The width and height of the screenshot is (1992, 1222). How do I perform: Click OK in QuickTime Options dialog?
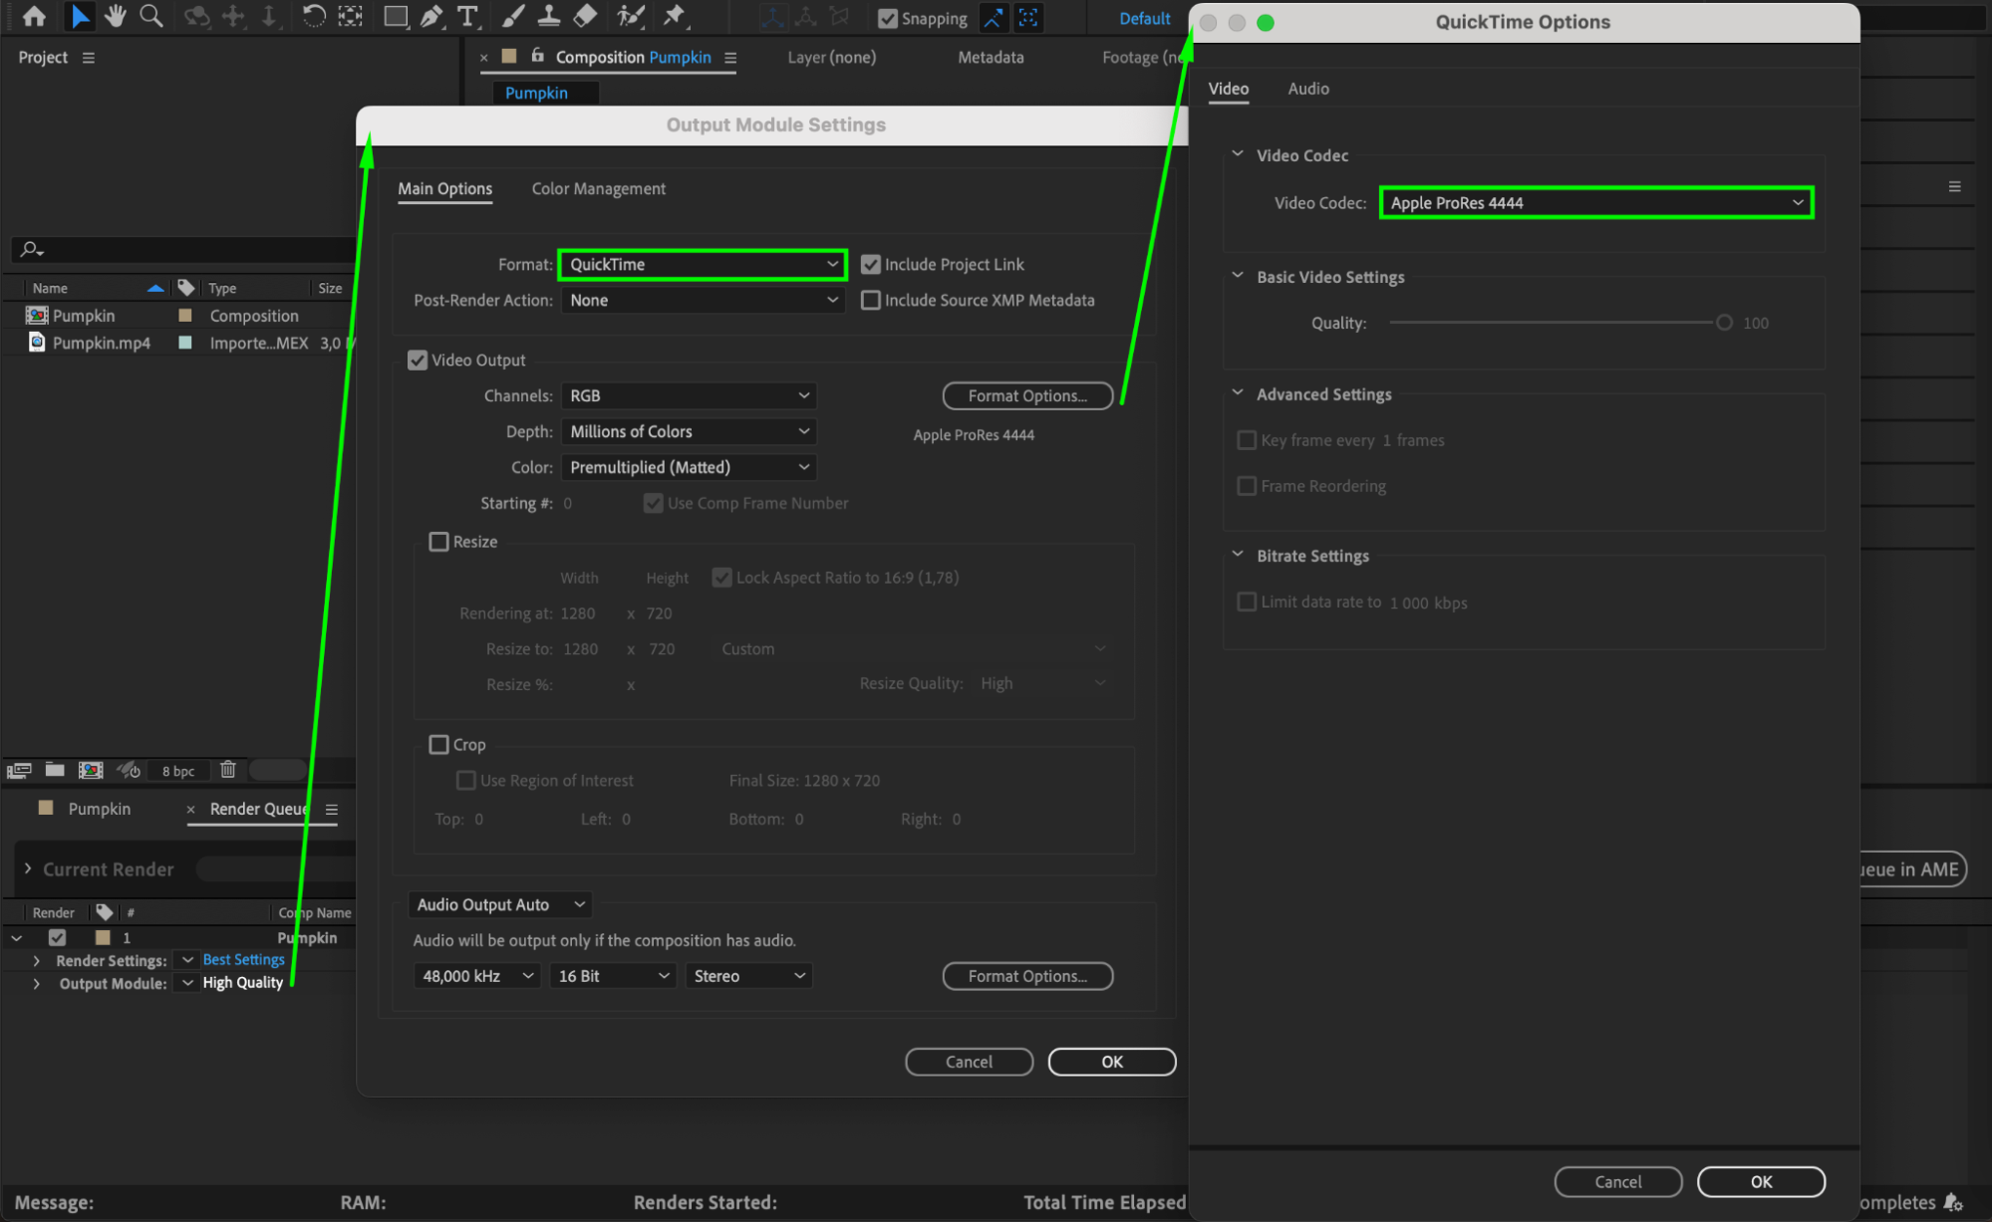(1760, 1182)
